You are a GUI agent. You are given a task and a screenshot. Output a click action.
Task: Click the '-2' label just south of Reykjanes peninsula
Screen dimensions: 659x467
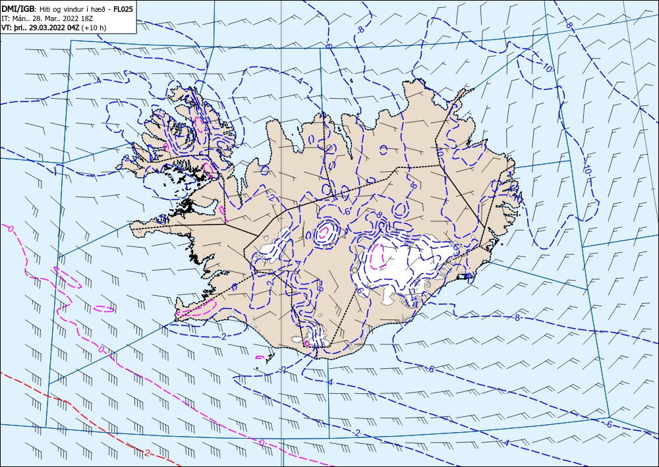tap(223, 337)
